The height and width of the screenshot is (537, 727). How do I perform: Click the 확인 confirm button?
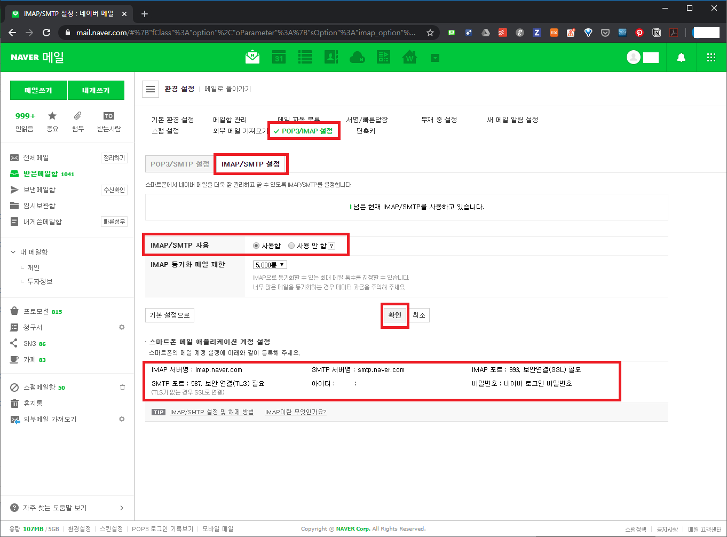(395, 315)
